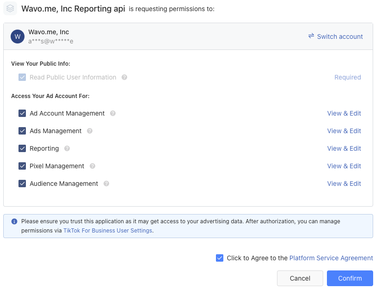
Task: Click the Ad Account Management label
Action: pos(67,113)
